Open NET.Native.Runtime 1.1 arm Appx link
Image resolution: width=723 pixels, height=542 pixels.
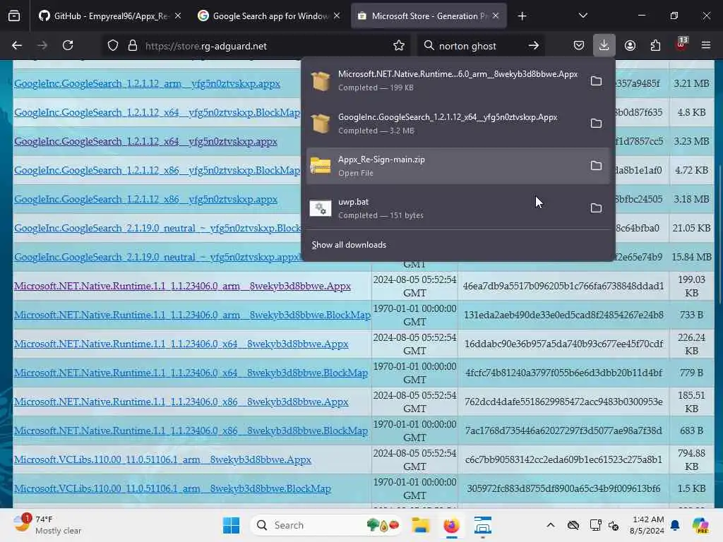(182, 287)
